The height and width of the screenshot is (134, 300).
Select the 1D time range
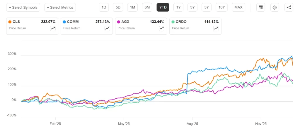[104, 7]
